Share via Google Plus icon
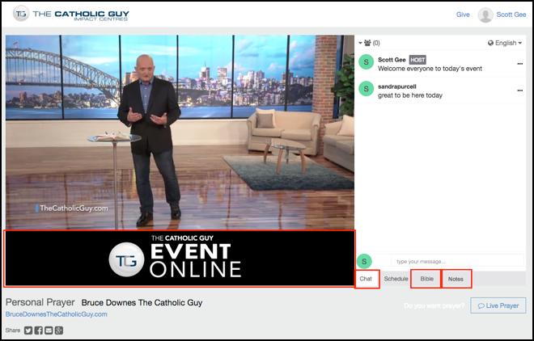This screenshot has height=341, width=534. [59, 330]
